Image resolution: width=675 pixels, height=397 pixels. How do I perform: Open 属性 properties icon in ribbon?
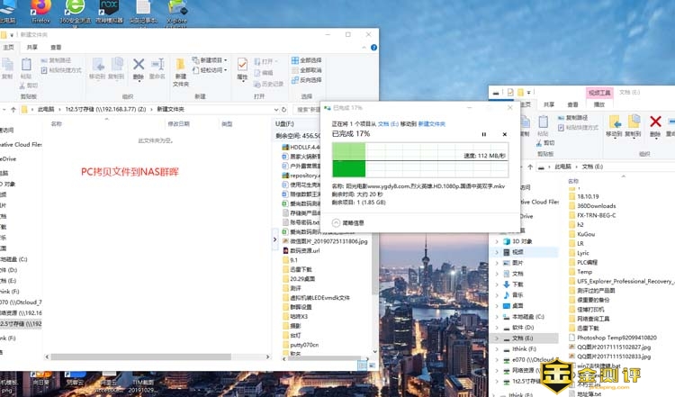point(241,68)
